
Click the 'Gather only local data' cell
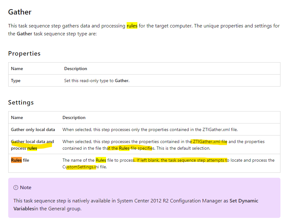33,129
